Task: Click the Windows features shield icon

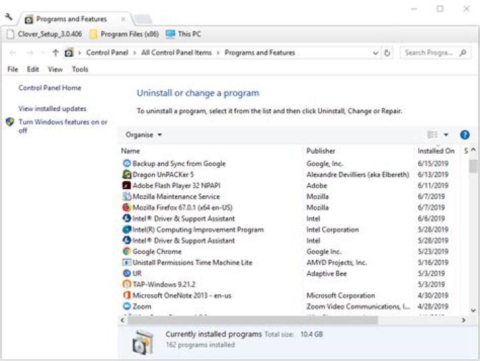Action: [10, 122]
